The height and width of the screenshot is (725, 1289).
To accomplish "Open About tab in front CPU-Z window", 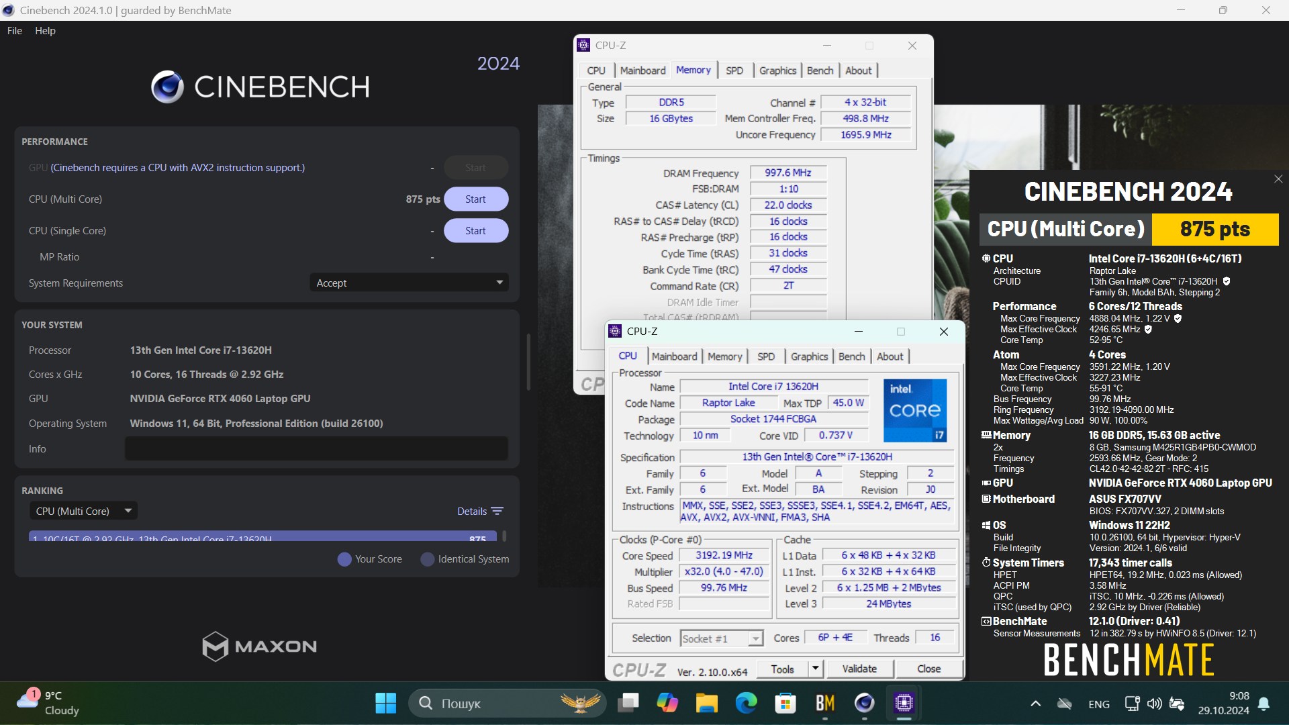I will pyautogui.click(x=890, y=356).
